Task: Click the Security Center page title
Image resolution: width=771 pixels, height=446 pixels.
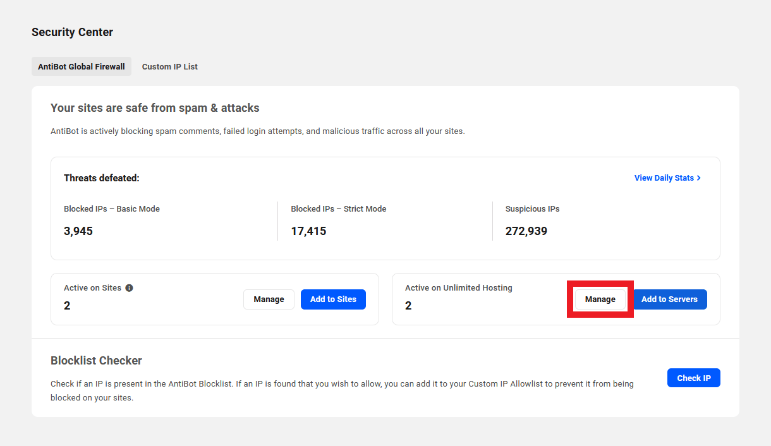Action: click(x=73, y=32)
